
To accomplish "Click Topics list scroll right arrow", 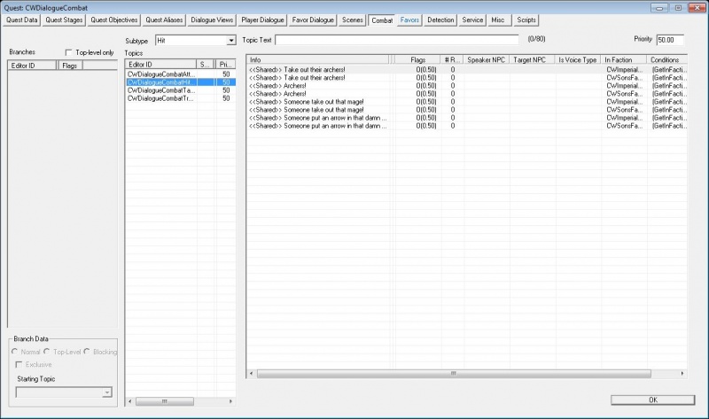I will pyautogui.click(x=230, y=401).
